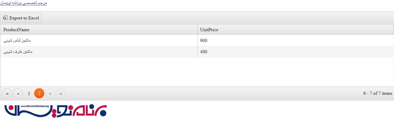The height and width of the screenshot is (118, 394).
Task: Click the unit price cell showing 900
Action: pos(204,41)
